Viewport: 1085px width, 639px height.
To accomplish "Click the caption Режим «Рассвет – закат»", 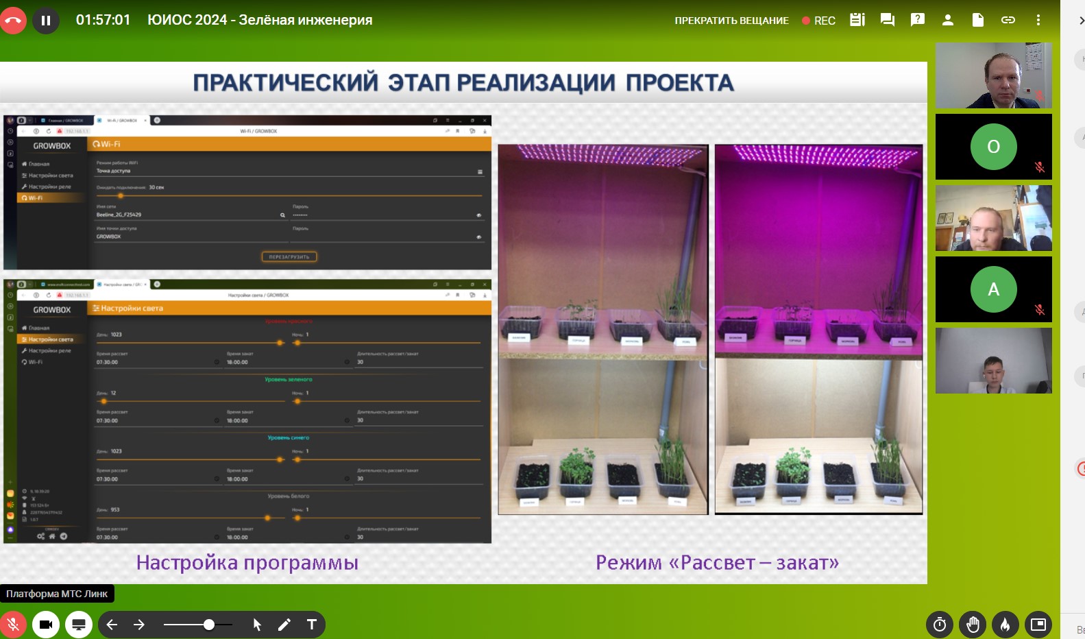I will pos(717,563).
